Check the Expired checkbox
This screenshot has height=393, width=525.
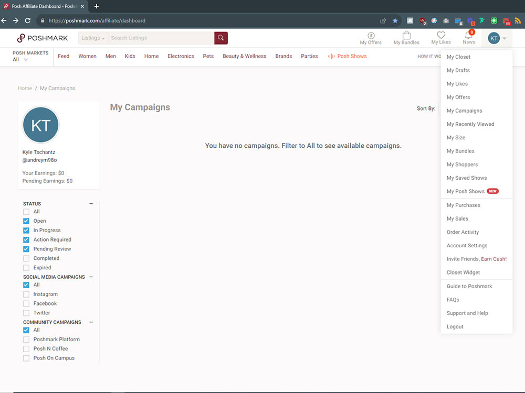pyautogui.click(x=26, y=268)
